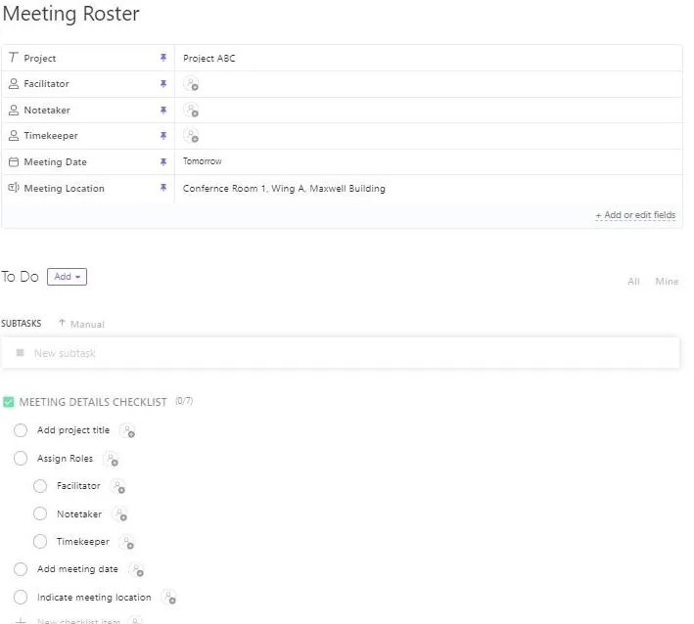
Task: Check off Facilitator checklist item
Action: [x=40, y=486]
